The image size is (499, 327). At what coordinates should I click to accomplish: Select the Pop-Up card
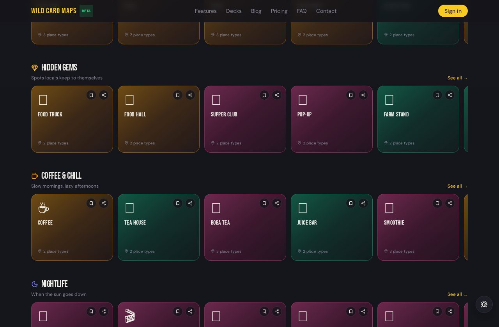click(332, 119)
